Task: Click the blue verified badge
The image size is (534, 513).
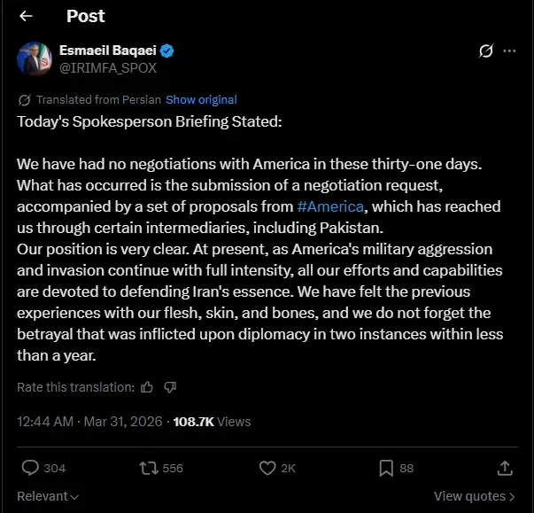Action: coord(166,51)
